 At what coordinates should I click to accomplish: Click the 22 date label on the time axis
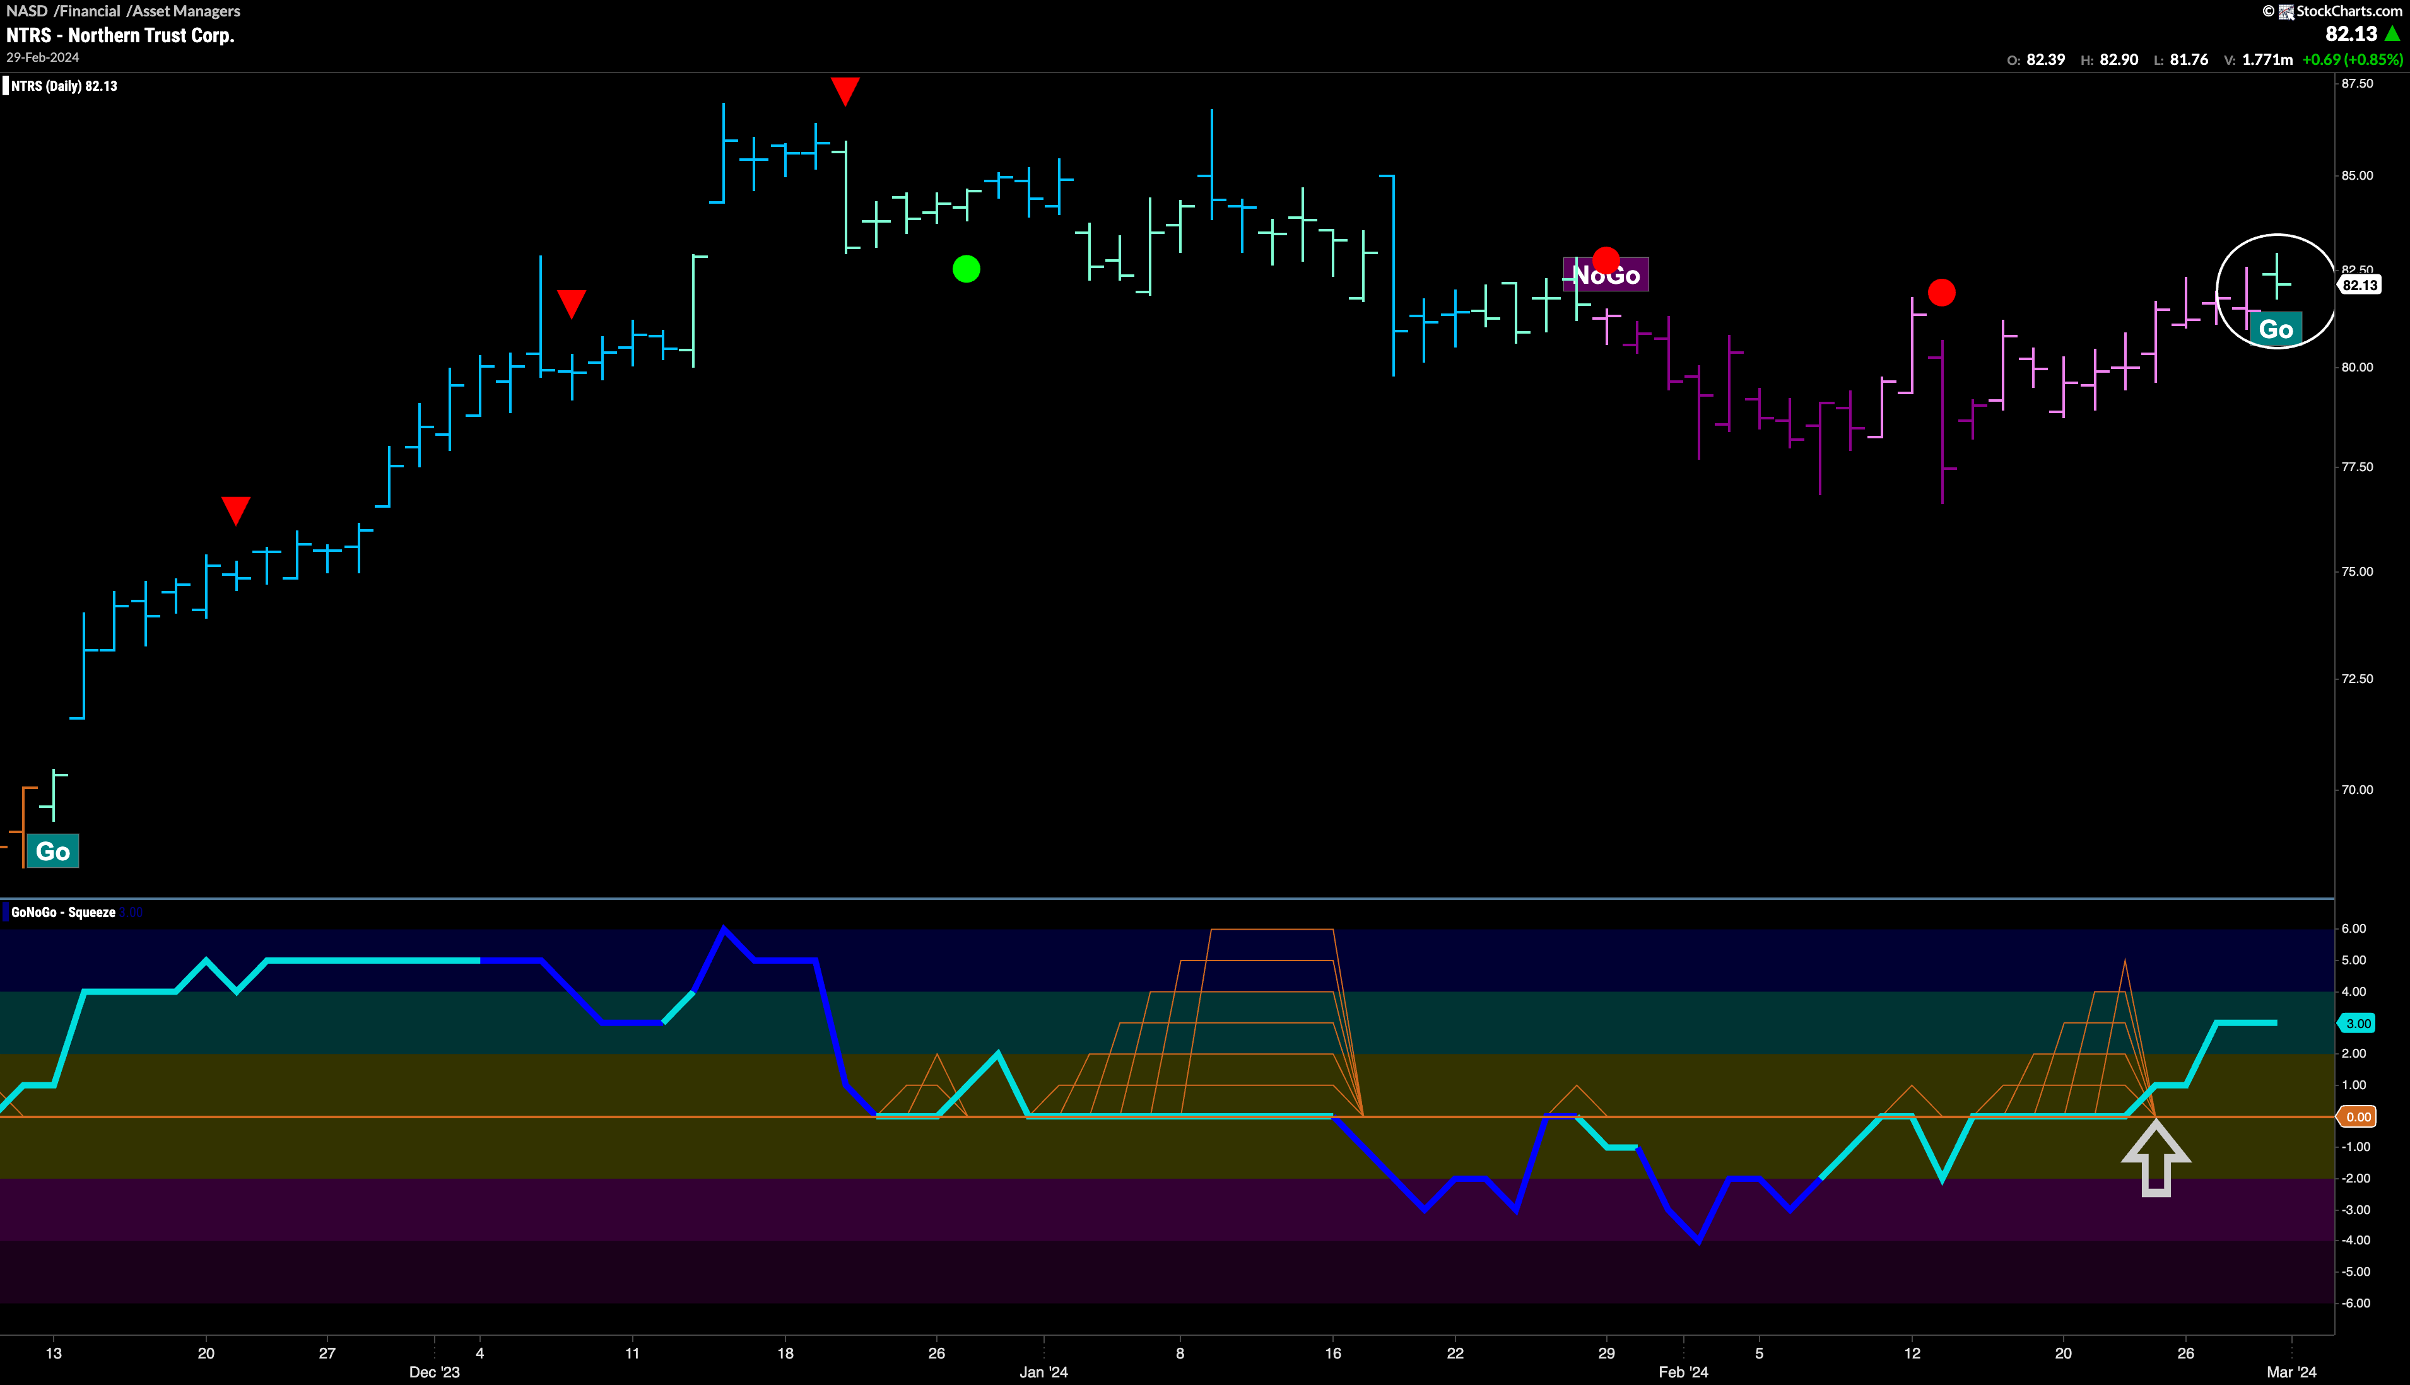[x=1455, y=1353]
